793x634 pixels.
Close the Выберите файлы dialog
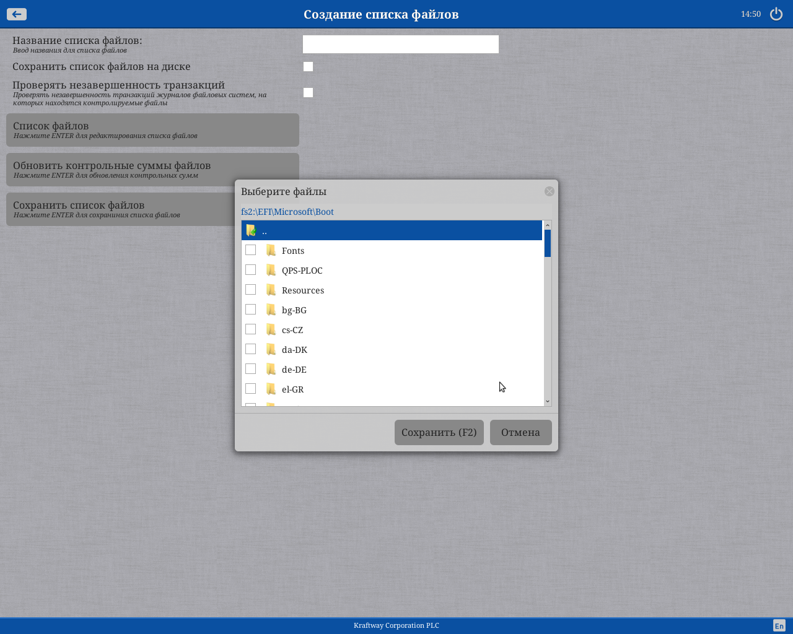(x=549, y=191)
